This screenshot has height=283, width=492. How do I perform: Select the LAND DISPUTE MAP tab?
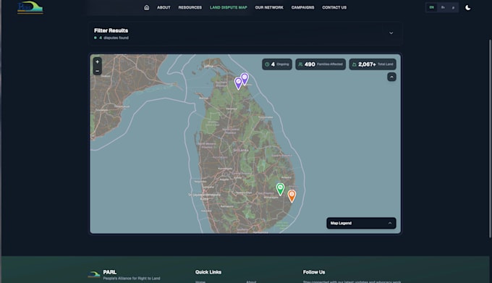(x=229, y=7)
